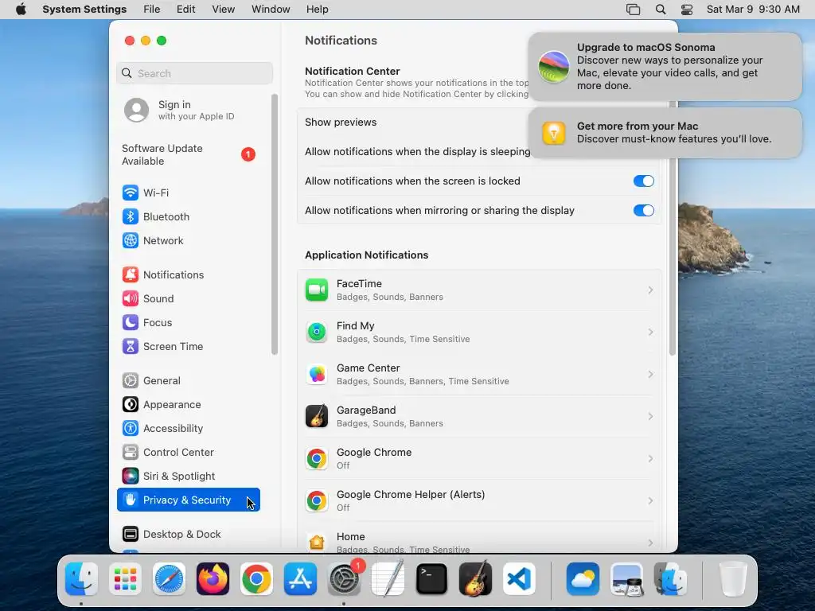Screen dimensions: 815x611
Task: Expand FaceTime notification settings
Action: (479, 290)
